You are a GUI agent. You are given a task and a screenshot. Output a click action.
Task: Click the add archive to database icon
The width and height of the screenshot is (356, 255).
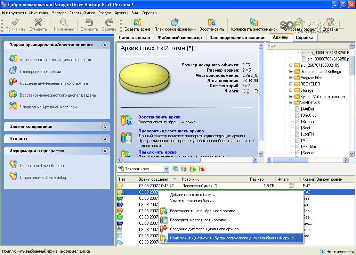point(193,169)
